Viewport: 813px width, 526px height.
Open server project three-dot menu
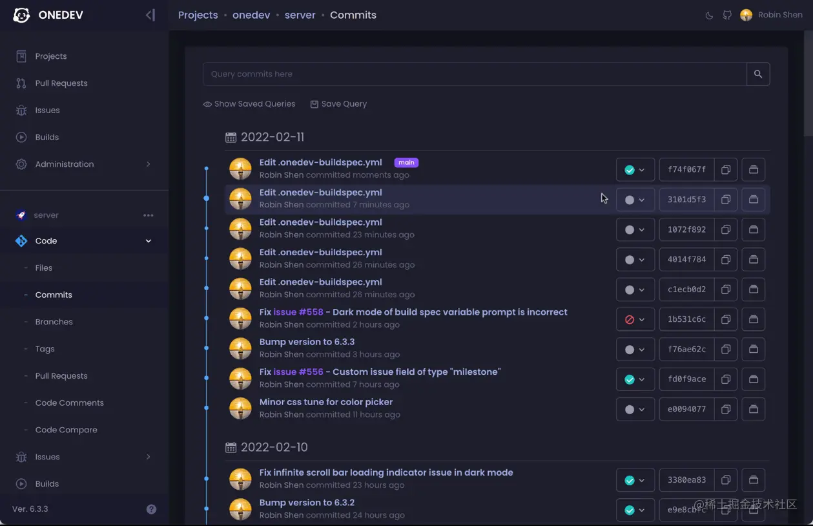(149, 215)
